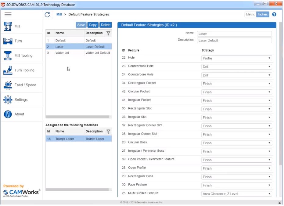Open the Mill Tooling icon
This screenshot has width=284, height=206.
pos(8,56)
